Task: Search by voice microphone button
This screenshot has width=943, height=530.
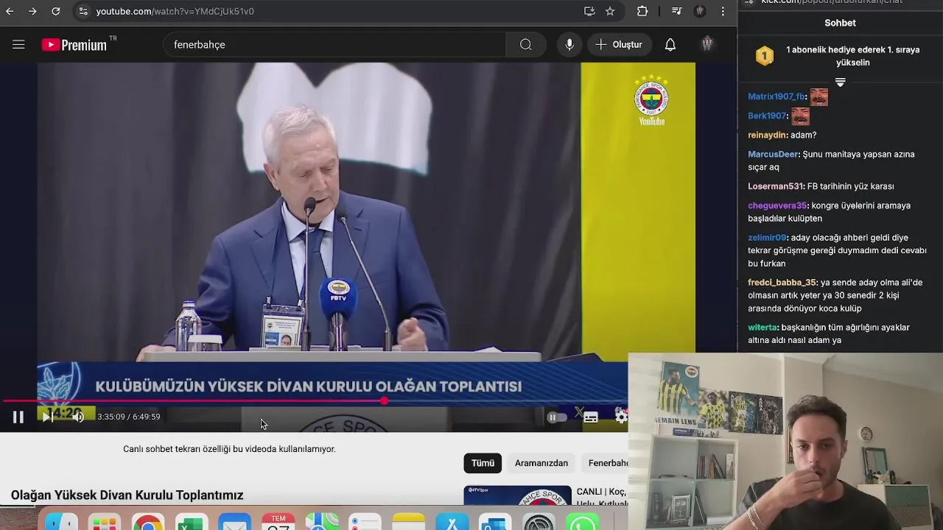Action: pos(569,45)
